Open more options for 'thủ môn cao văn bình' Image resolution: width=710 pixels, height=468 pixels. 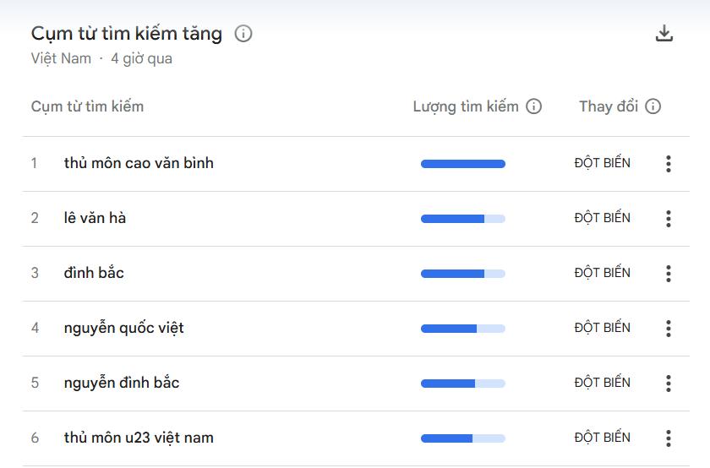[668, 164]
